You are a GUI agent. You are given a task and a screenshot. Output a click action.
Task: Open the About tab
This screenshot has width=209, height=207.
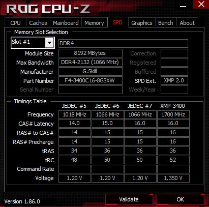(x=187, y=23)
